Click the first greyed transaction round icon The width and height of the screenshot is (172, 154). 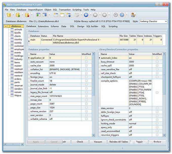(95, 15)
